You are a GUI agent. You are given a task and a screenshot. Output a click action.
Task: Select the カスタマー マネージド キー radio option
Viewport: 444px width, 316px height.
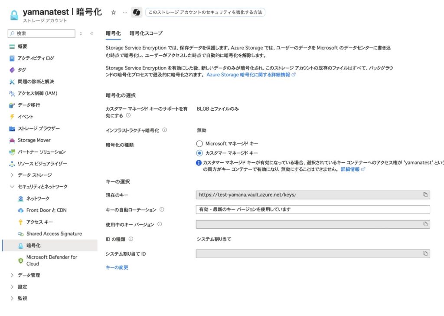[199, 153]
